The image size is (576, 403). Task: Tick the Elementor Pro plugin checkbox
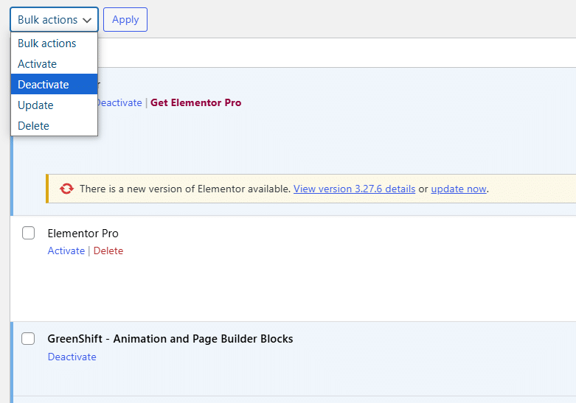[28, 233]
